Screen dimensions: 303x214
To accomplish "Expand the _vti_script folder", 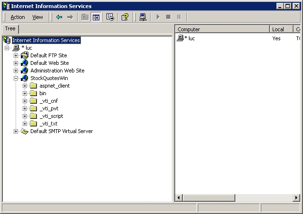I will (x=25, y=116).
